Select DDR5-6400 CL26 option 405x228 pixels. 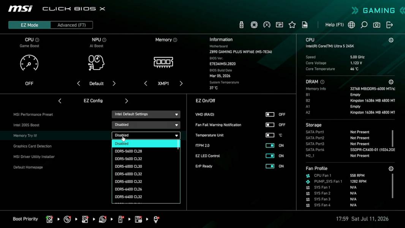click(145, 189)
